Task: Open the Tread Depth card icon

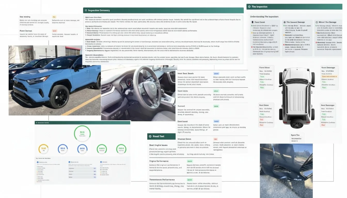Action: 252,22
